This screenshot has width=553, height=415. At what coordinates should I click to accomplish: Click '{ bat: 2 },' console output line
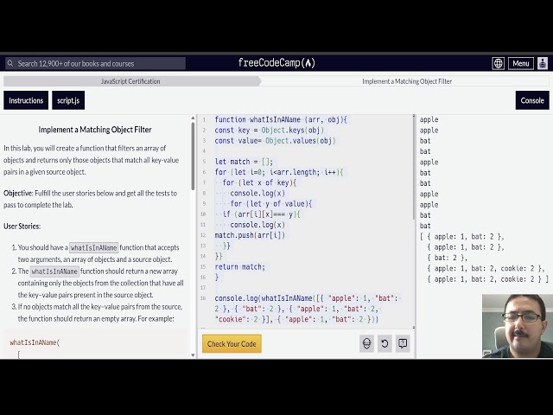(448, 258)
